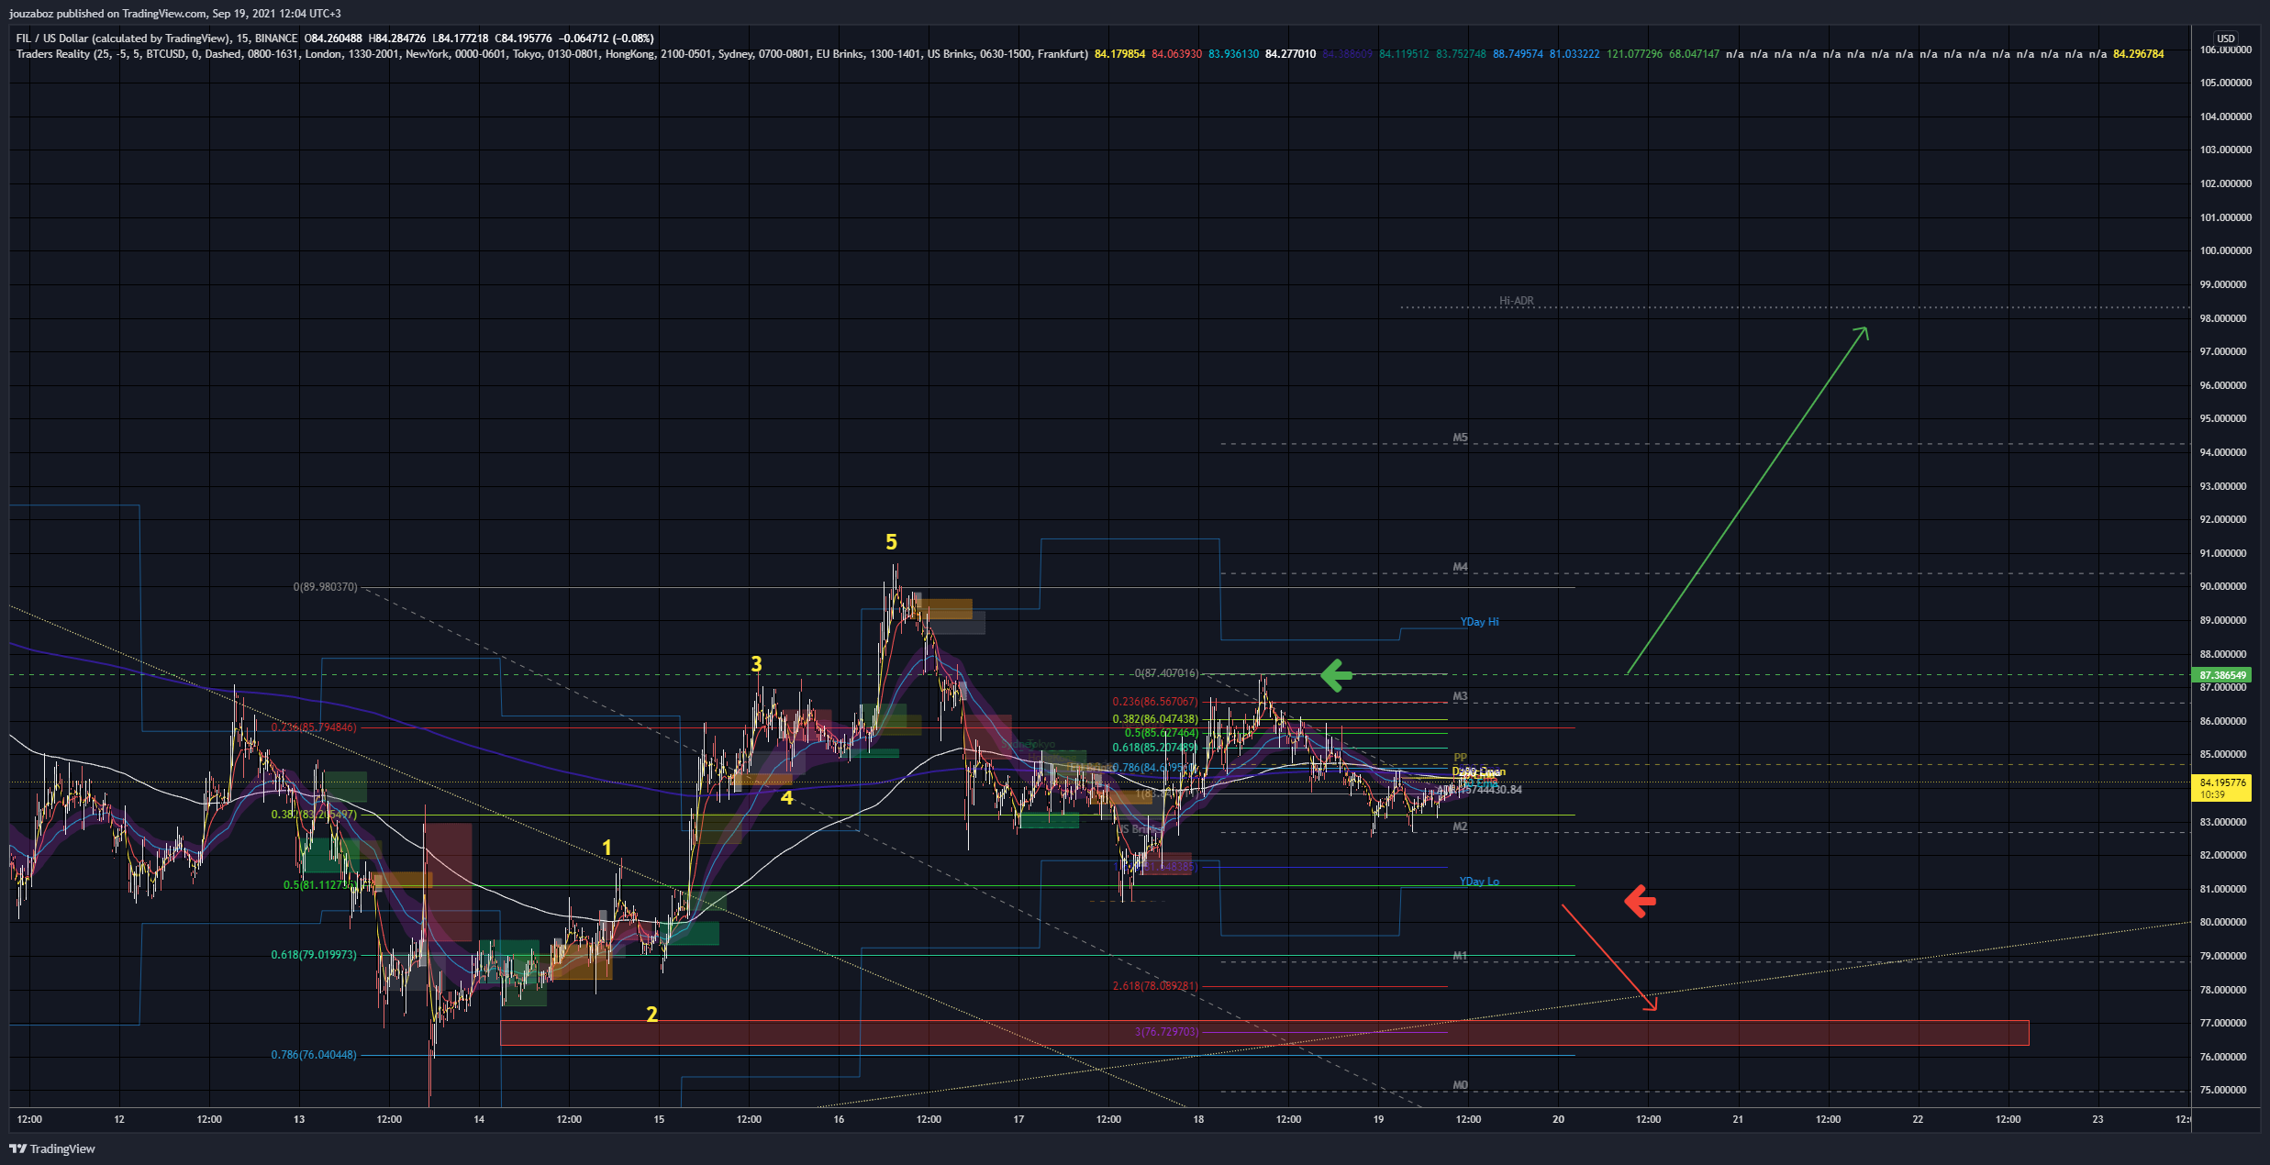The image size is (2270, 1165).
Task: Select the 0.5(81.1127) Fibonacci label
Action: coord(320,885)
